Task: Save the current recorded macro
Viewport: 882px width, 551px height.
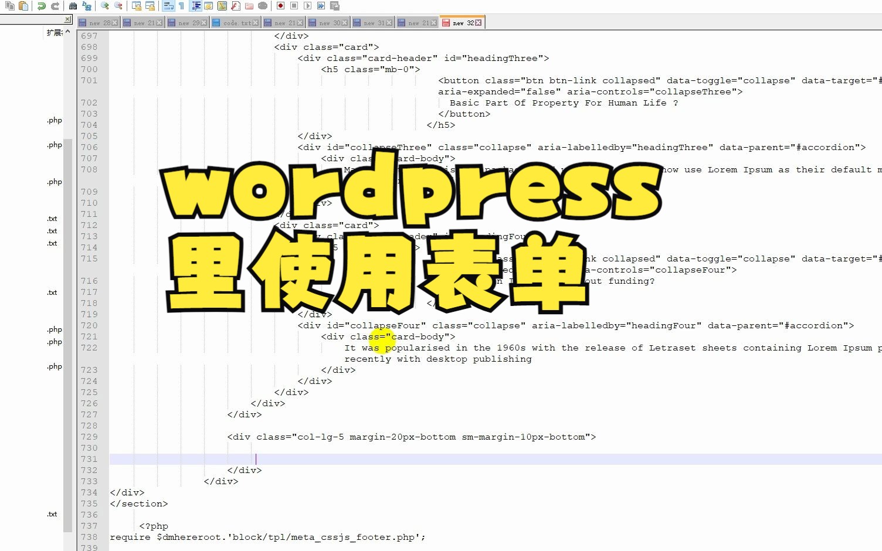Action: pyautogui.click(x=335, y=6)
